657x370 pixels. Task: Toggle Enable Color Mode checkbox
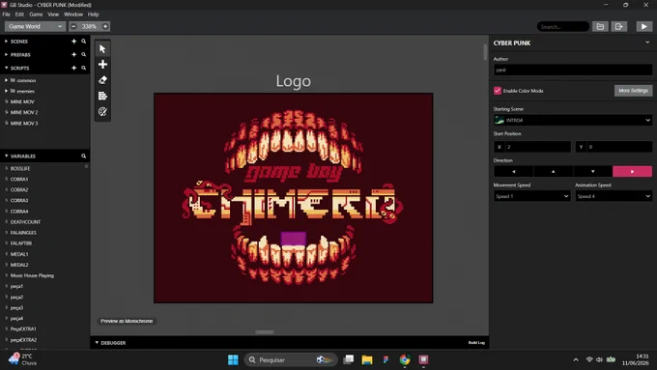point(498,91)
